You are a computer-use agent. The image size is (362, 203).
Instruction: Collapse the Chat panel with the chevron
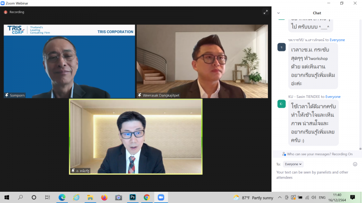click(x=278, y=13)
